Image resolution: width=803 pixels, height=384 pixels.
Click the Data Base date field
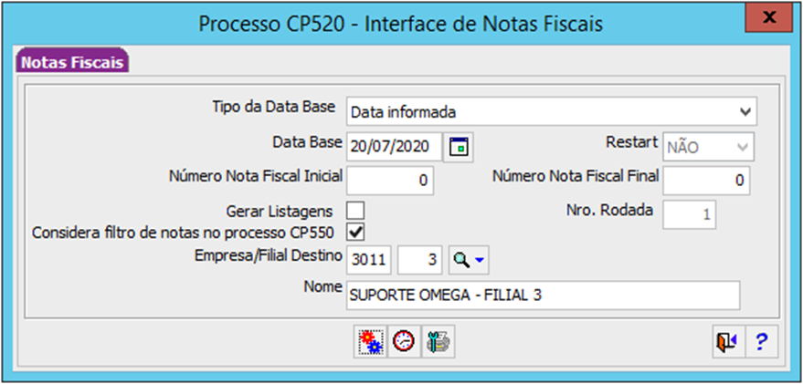(394, 147)
